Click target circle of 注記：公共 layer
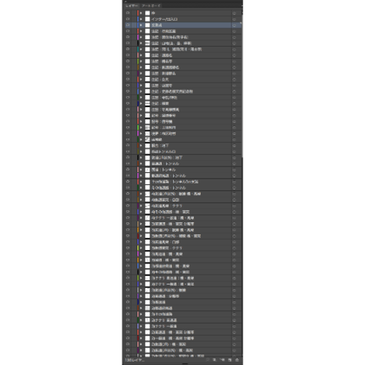The height and width of the screenshot is (365, 365). point(234,79)
